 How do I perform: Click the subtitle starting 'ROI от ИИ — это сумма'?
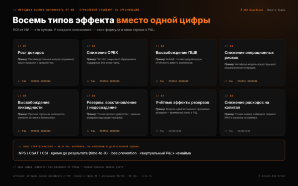pyautogui.click(x=84, y=30)
